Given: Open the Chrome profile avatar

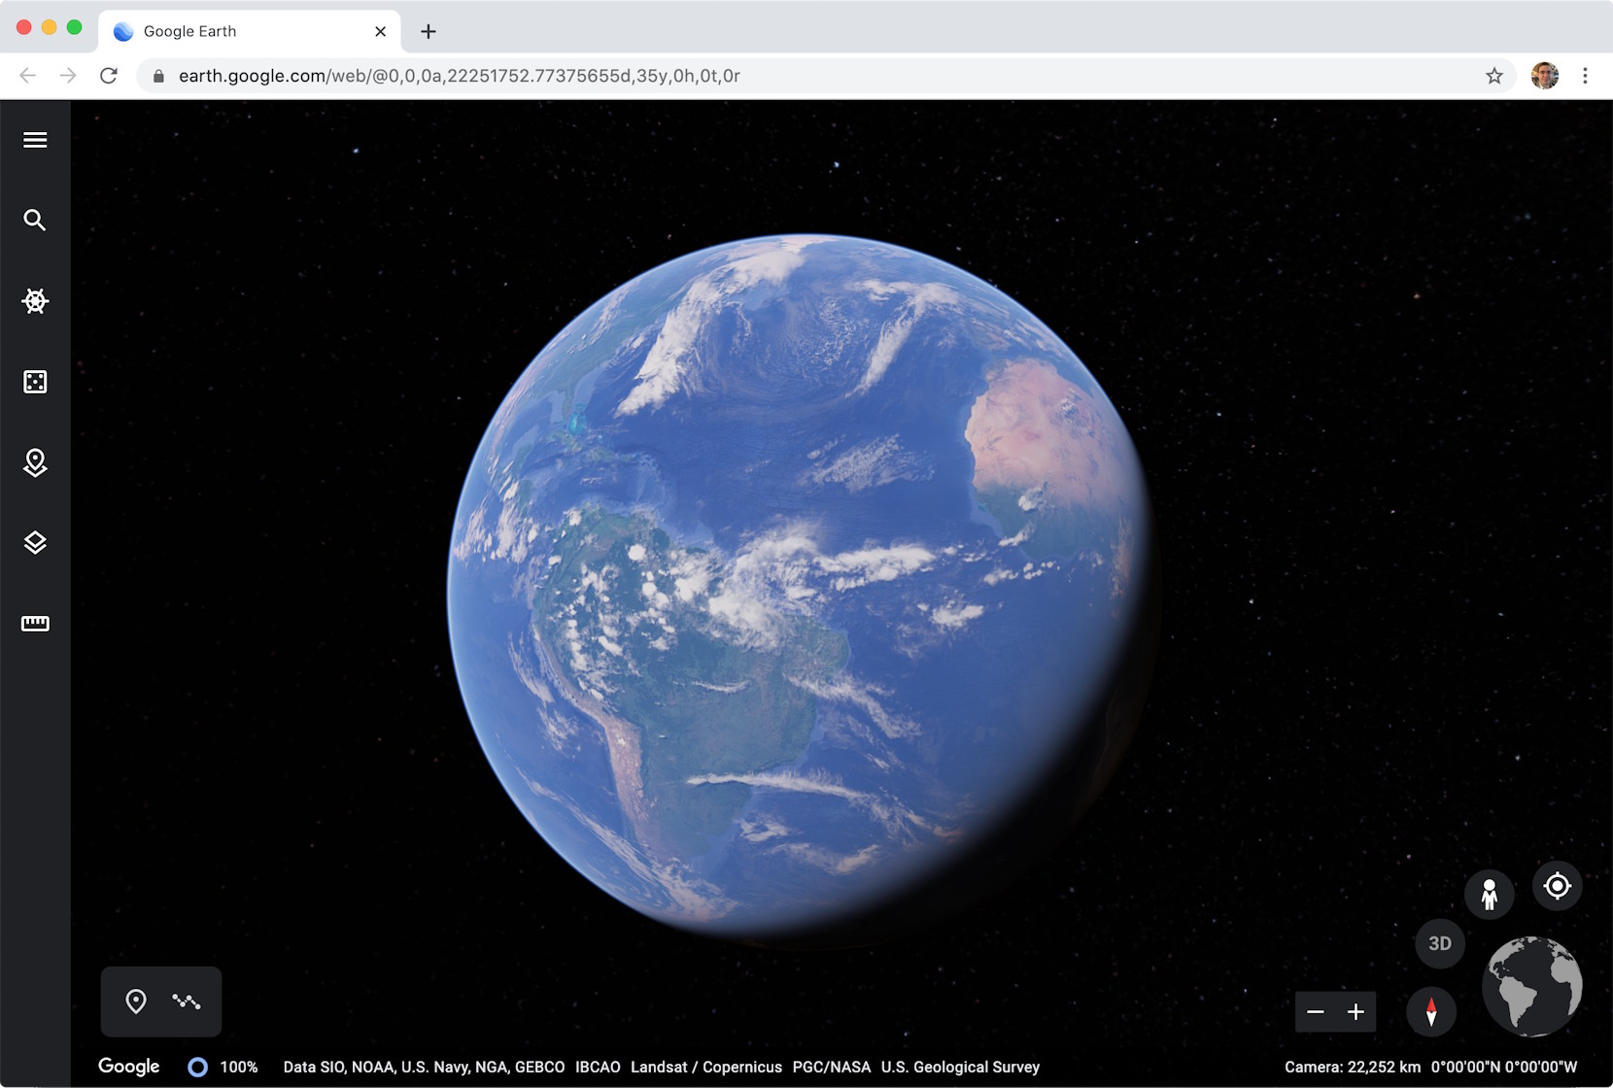Looking at the screenshot, I should tap(1545, 76).
